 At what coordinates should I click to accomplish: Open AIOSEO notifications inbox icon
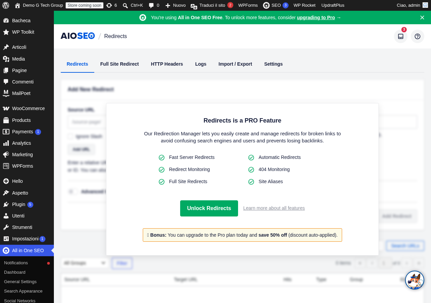pyautogui.click(x=401, y=36)
